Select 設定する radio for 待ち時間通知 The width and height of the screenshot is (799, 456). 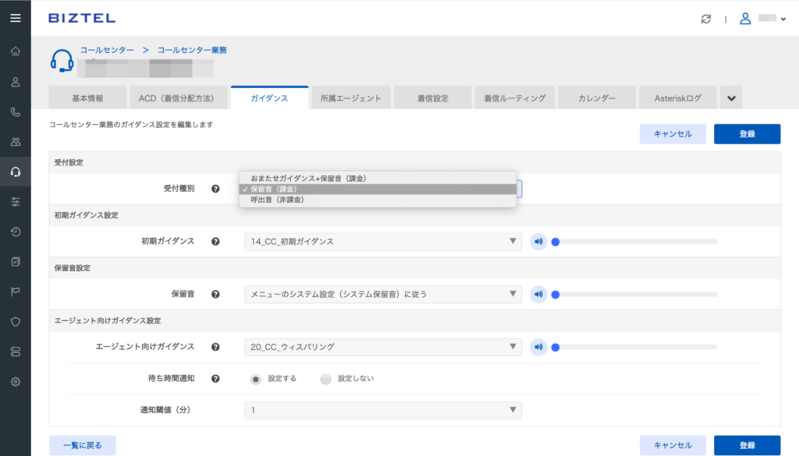[255, 379]
